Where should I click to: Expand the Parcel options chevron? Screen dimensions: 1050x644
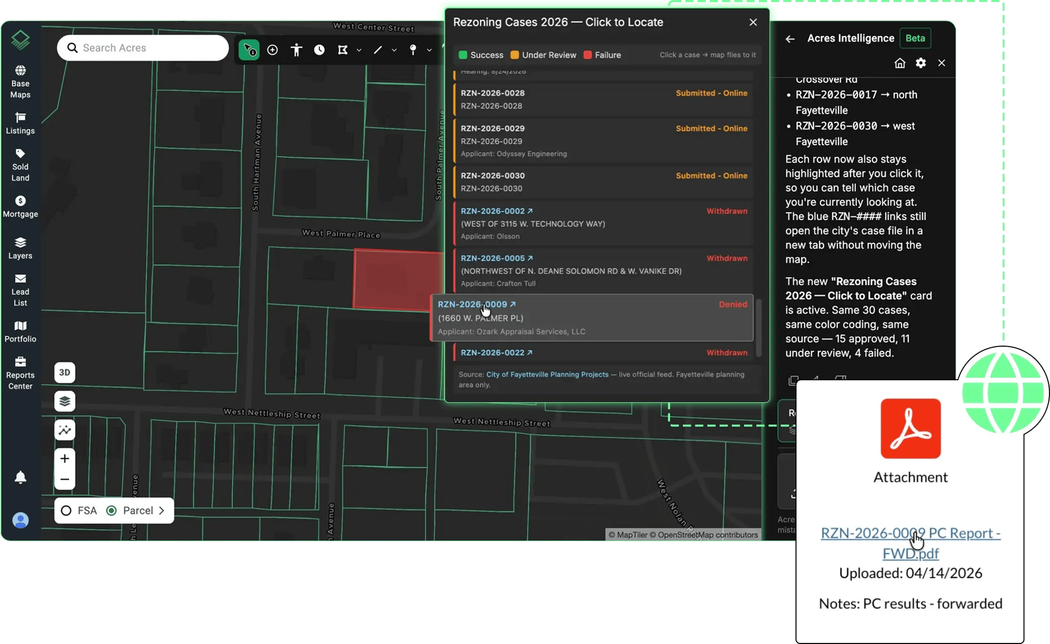[x=162, y=511]
